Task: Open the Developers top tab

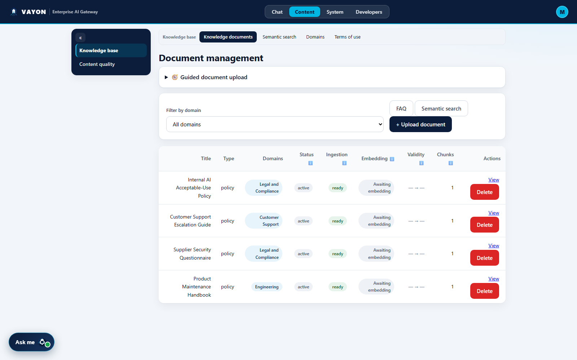Action: [369, 12]
